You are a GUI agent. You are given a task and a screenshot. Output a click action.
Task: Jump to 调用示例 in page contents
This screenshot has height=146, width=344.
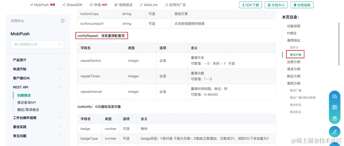coord(294,84)
